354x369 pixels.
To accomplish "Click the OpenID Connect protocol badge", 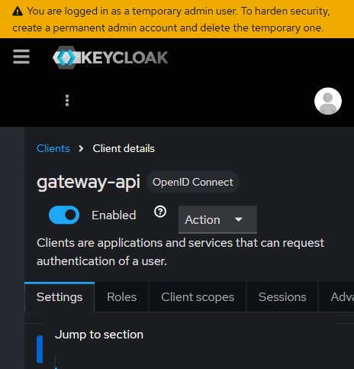I will click(x=193, y=182).
